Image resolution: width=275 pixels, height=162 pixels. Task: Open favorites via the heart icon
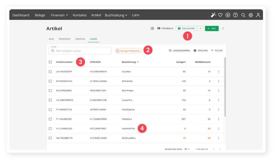coord(220,15)
